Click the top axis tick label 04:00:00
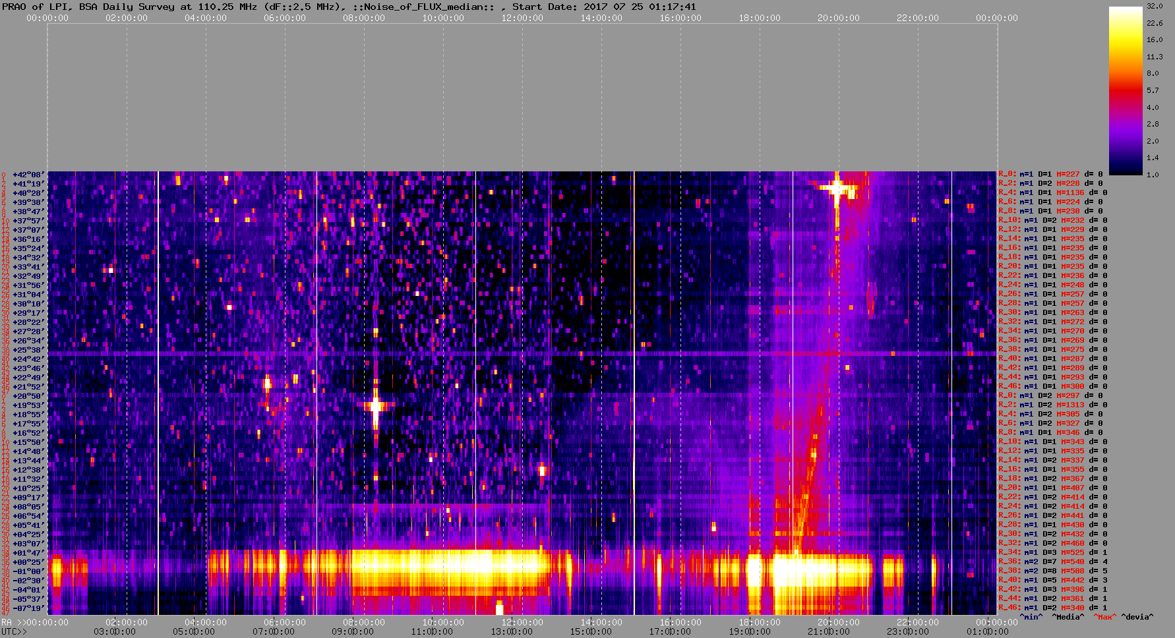The height and width of the screenshot is (638, 1175). [x=206, y=18]
